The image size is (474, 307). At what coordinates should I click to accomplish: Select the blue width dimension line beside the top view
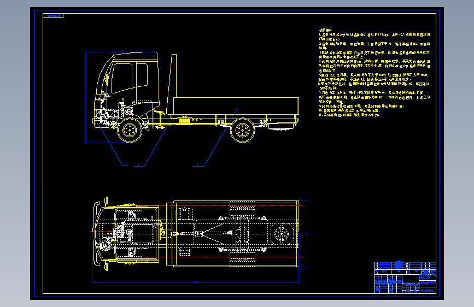[x=307, y=234]
